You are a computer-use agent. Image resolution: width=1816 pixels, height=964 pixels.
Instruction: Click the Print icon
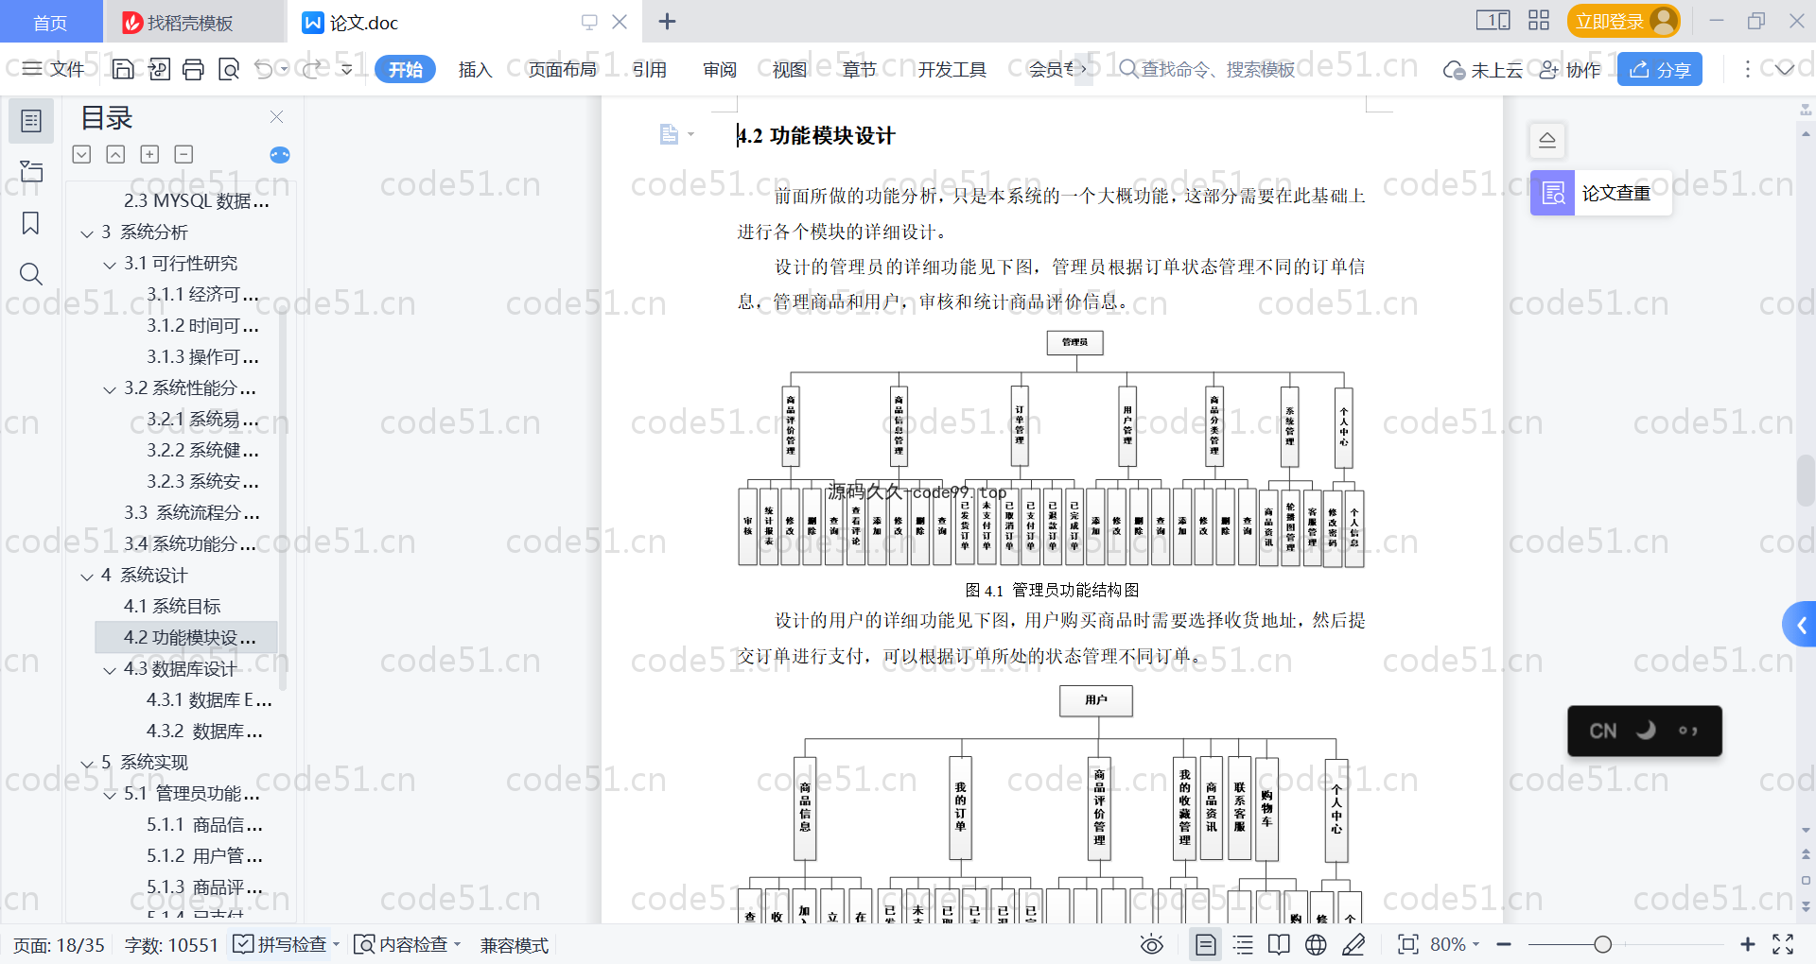194,69
